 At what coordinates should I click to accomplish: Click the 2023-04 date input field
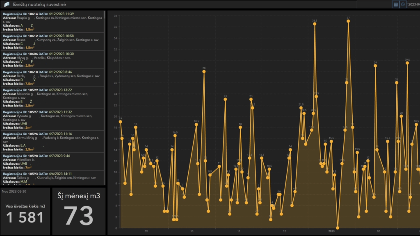click(x=413, y=5)
